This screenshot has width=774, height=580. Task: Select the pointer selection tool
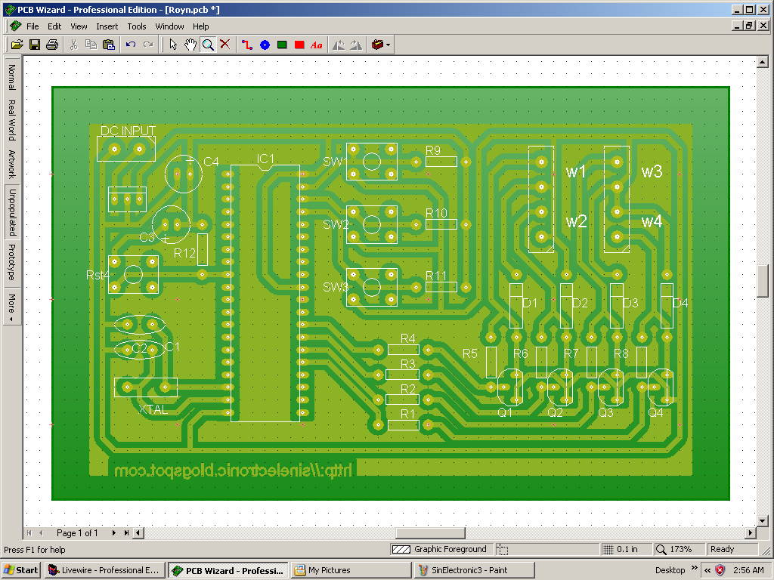[173, 44]
